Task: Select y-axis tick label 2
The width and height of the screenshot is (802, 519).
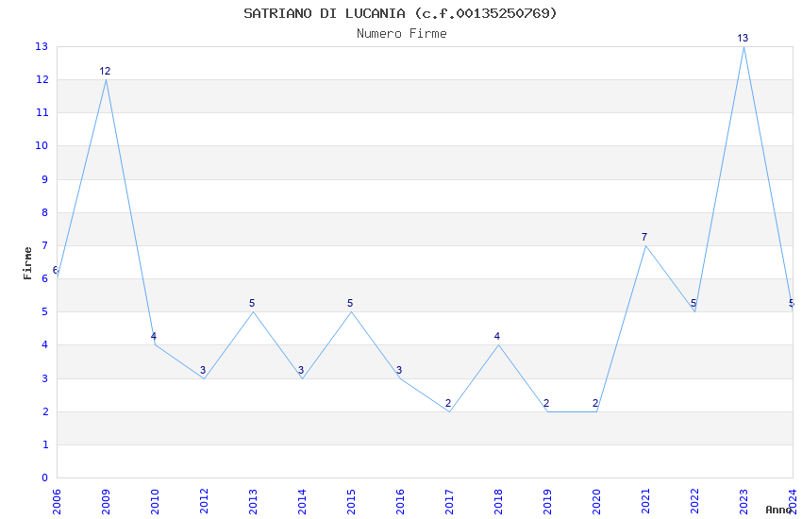Action: point(45,412)
